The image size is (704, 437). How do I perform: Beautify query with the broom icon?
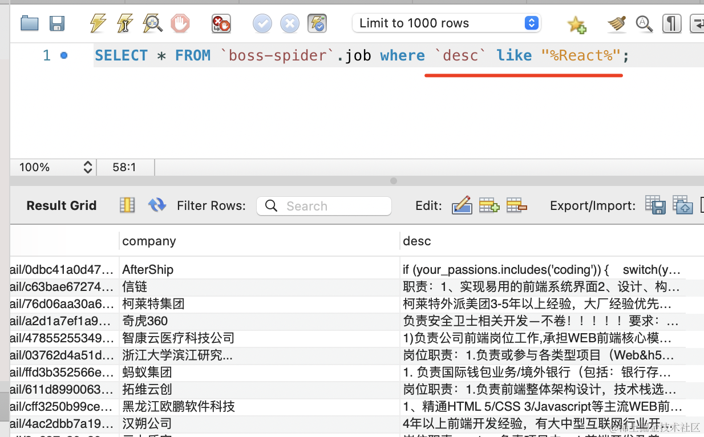[x=617, y=23]
